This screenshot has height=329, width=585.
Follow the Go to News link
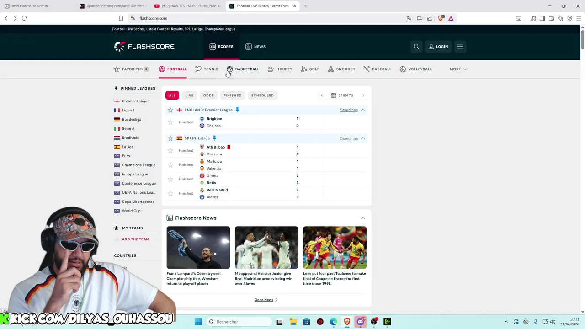(266, 300)
